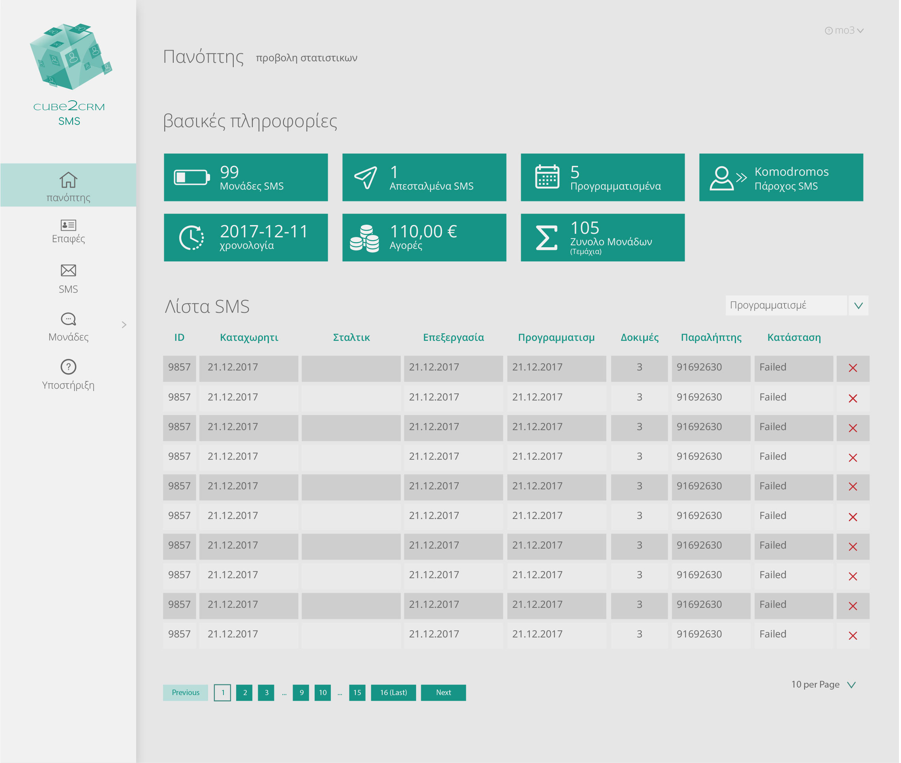This screenshot has height=763, width=901.
Task: Expand the Μονάδες submenu arrow
Action: point(124,325)
